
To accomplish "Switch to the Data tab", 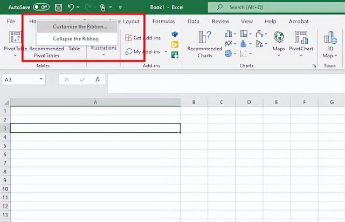I will (x=193, y=21).
